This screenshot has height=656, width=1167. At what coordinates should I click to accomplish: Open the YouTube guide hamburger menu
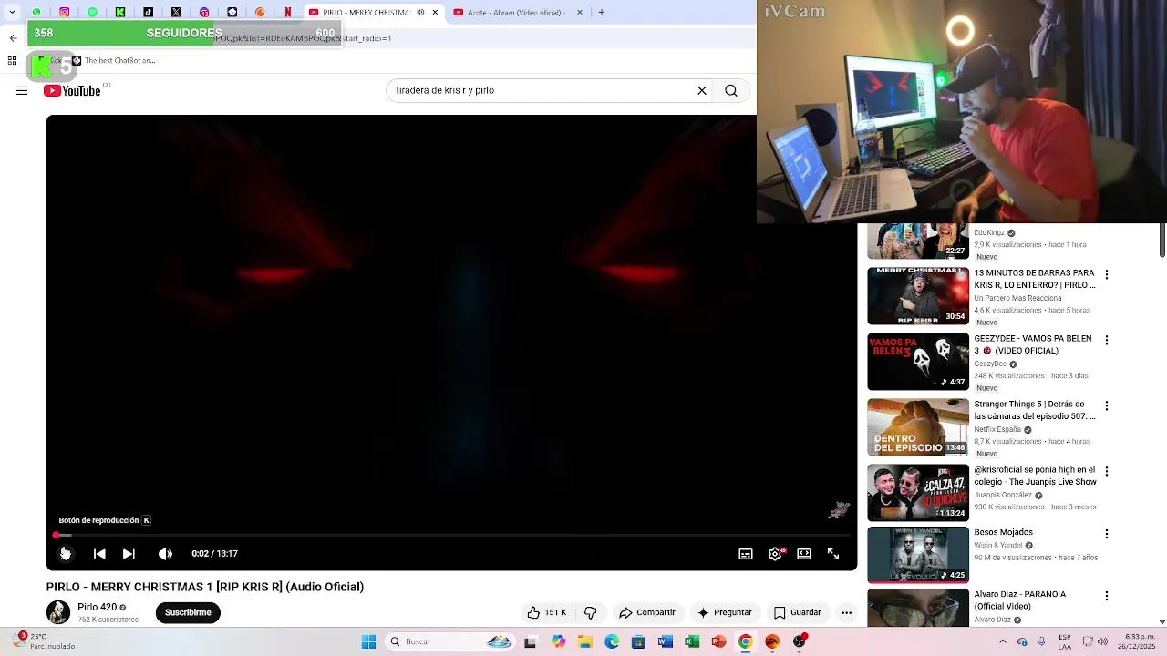pyautogui.click(x=22, y=90)
